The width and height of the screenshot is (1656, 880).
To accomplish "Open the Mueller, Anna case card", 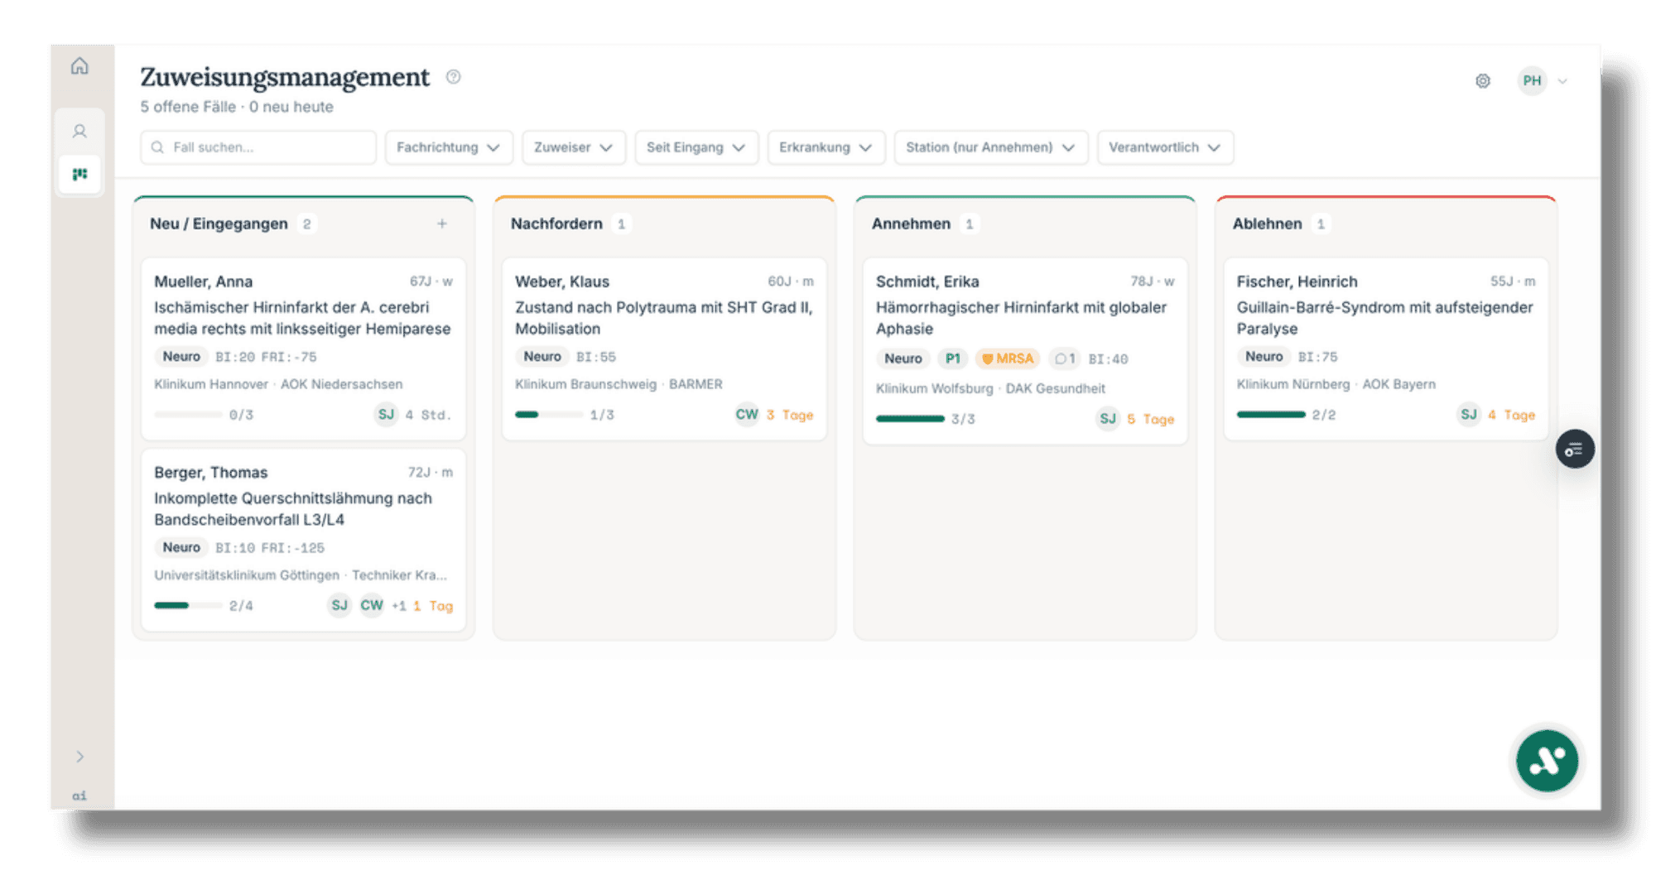I will [303, 349].
